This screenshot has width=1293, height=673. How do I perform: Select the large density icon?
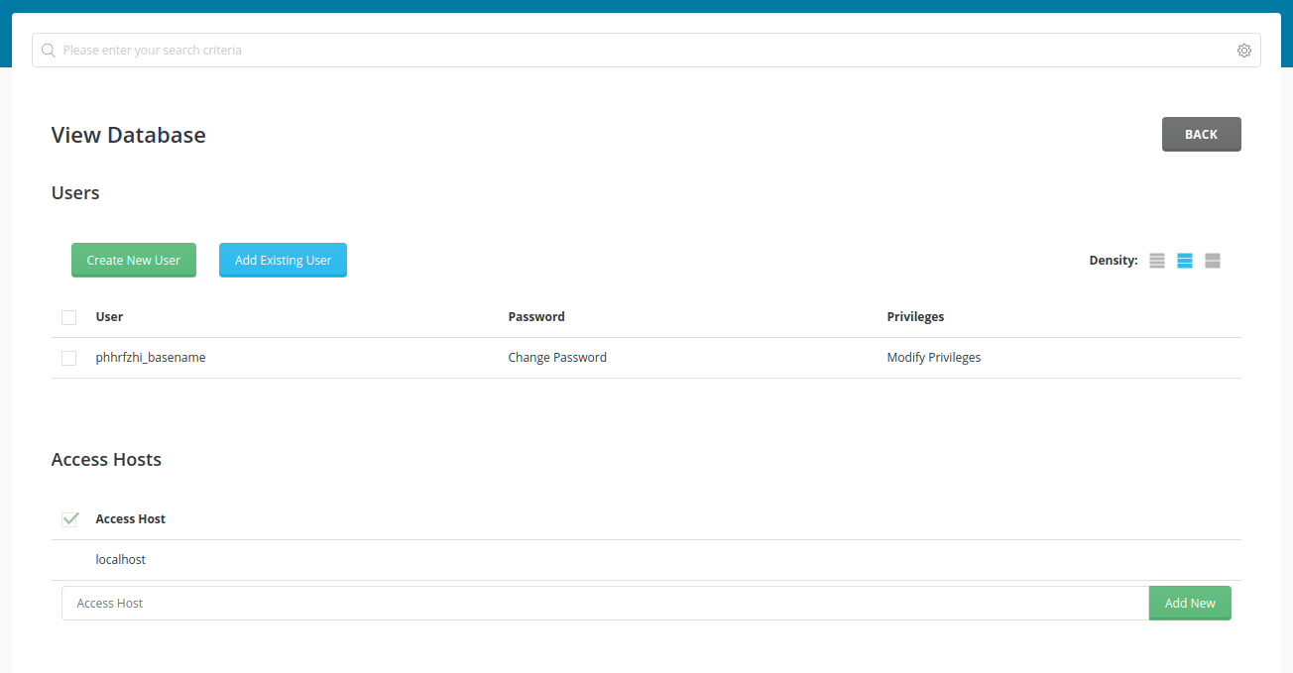point(1212,261)
